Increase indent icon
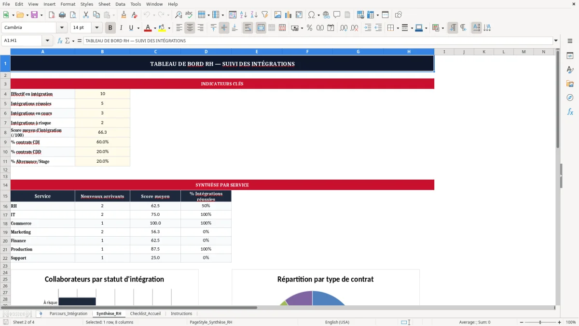579x326 pixels. coord(368,28)
